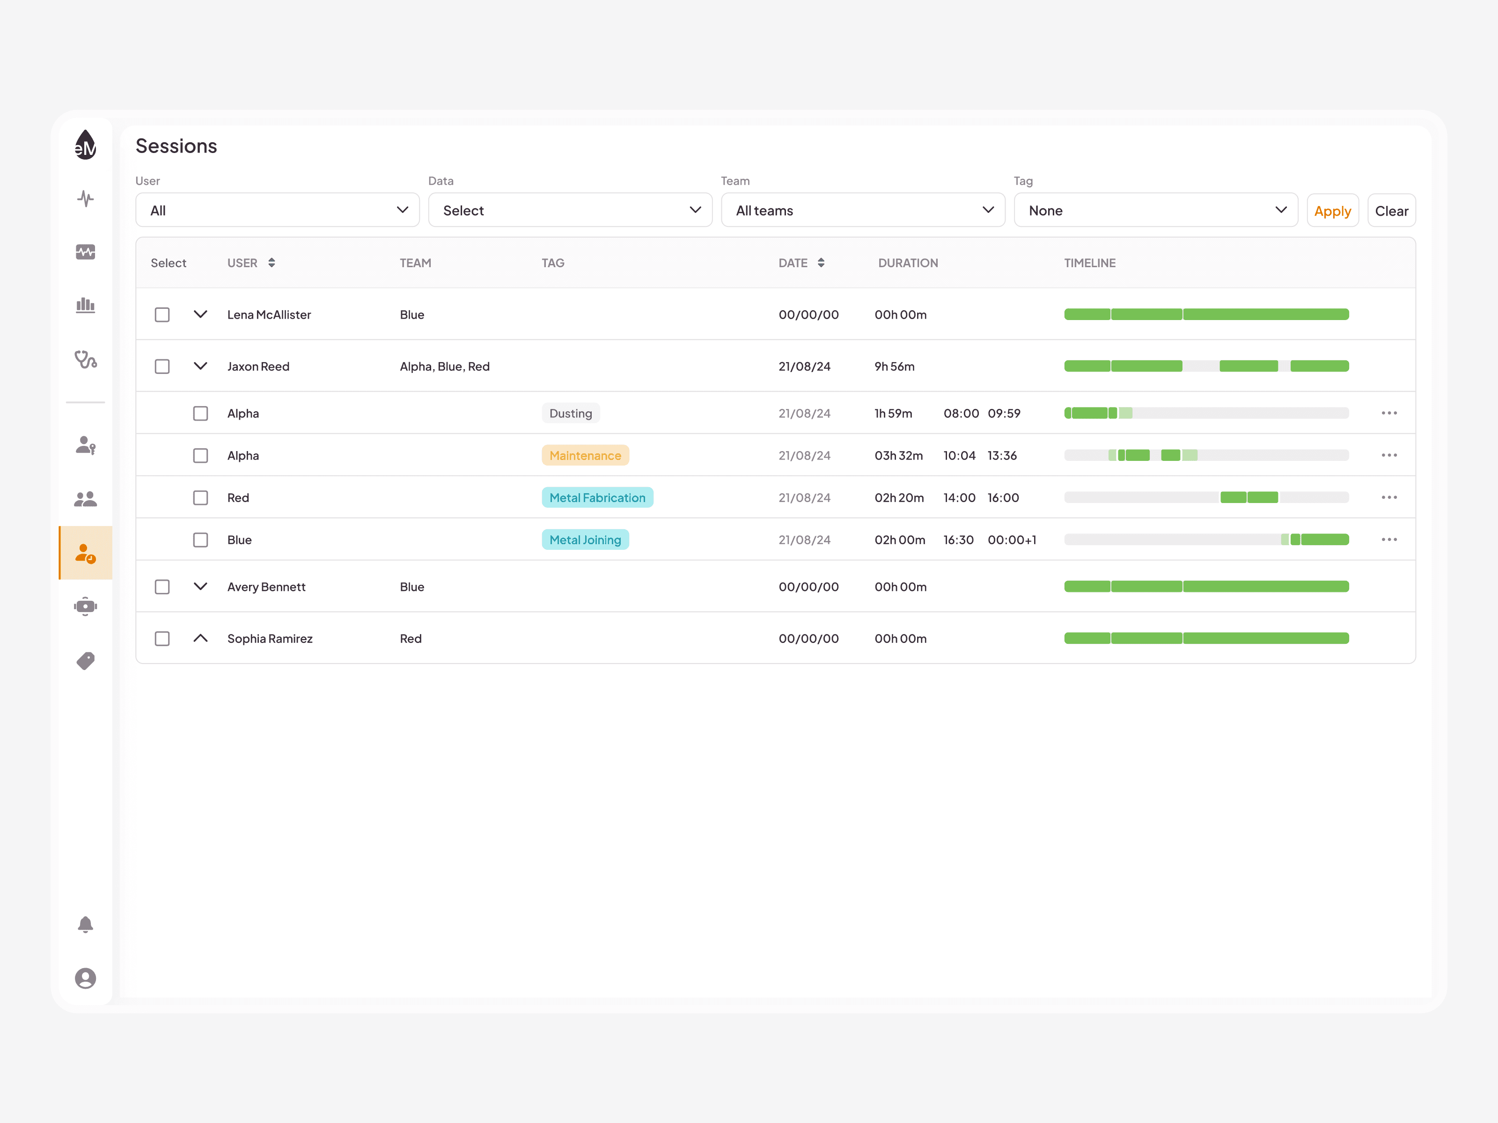Tick the Red Metal Fabrication checkbox

(x=200, y=497)
